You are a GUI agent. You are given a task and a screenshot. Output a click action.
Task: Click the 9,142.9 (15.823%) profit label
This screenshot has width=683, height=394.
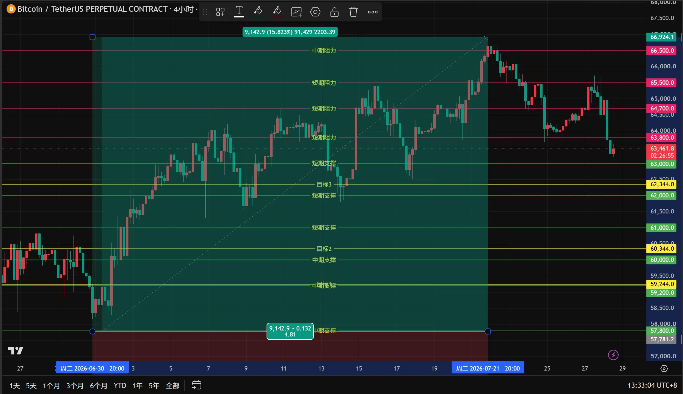290,32
